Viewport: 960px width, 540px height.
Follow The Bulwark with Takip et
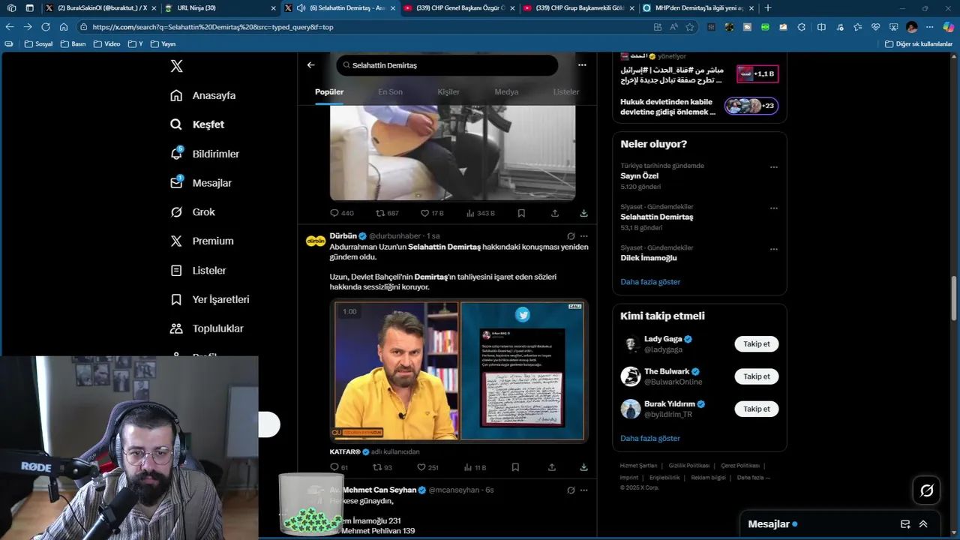pos(756,376)
